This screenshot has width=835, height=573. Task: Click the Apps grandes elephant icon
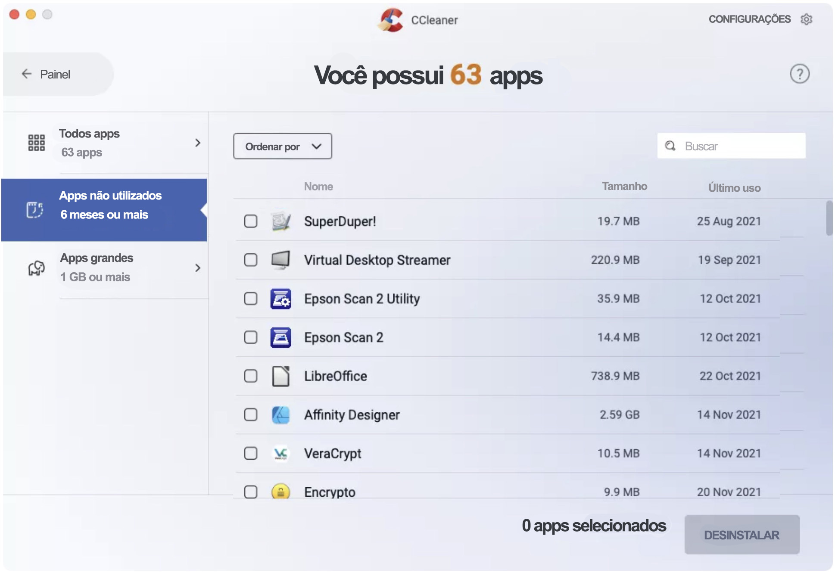(37, 268)
